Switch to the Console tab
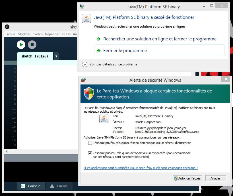233x196 pixels. click(31, 186)
